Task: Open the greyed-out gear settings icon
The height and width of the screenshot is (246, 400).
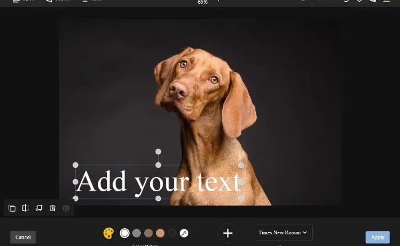Action: [x=66, y=208]
